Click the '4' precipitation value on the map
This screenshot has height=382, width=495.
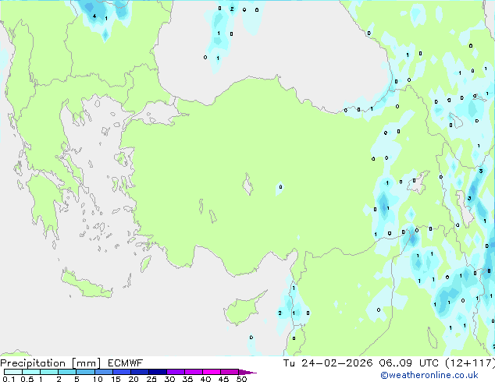[x=94, y=16]
